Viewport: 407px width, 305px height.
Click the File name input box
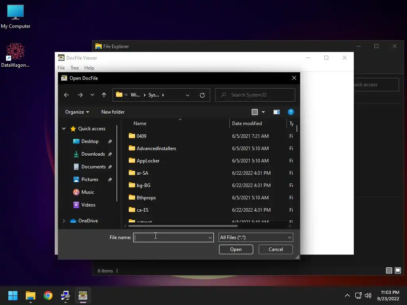170,237
